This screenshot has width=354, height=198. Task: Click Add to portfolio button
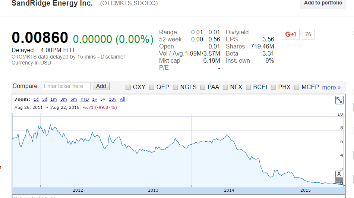tap(323, 3)
